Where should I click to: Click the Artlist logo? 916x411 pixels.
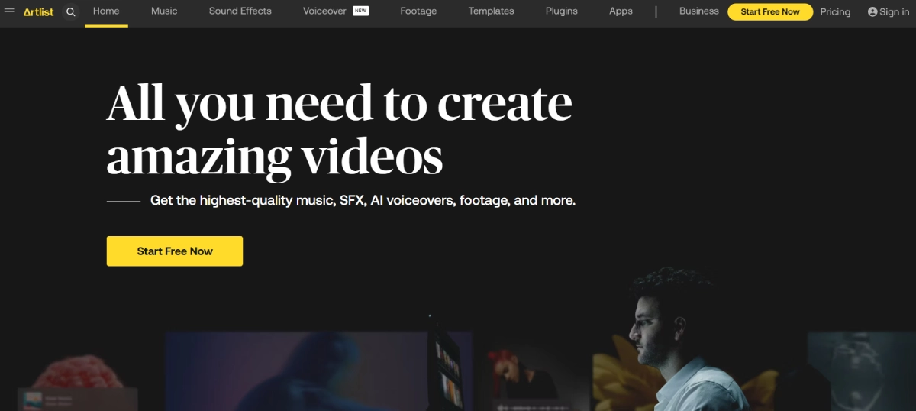[x=38, y=12]
